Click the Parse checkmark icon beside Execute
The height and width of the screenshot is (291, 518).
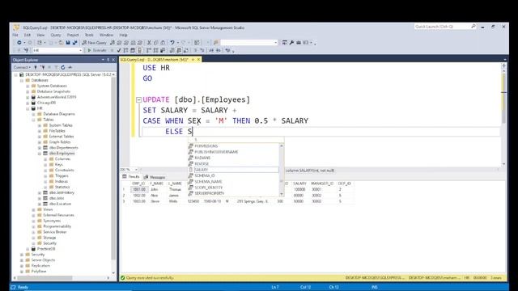pyautogui.click(x=119, y=50)
